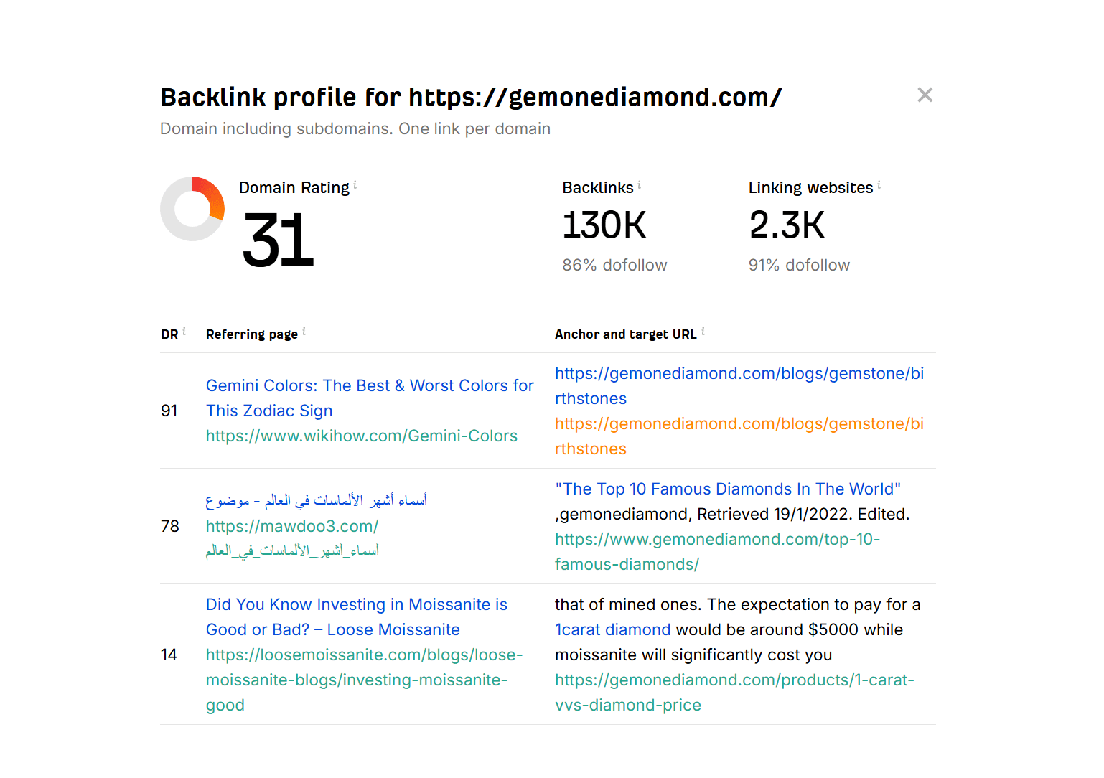Click info icon beside Referring page header

[x=304, y=332]
